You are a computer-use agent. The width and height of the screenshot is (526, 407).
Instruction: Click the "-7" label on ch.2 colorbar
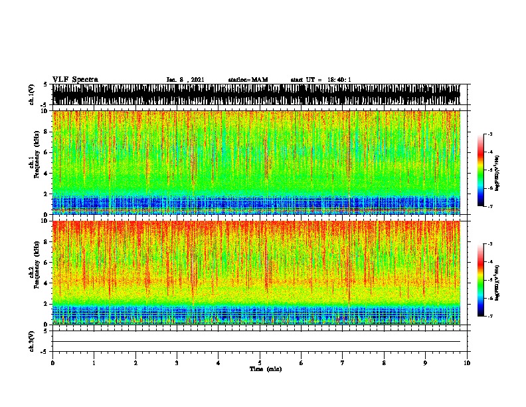tap(490, 316)
